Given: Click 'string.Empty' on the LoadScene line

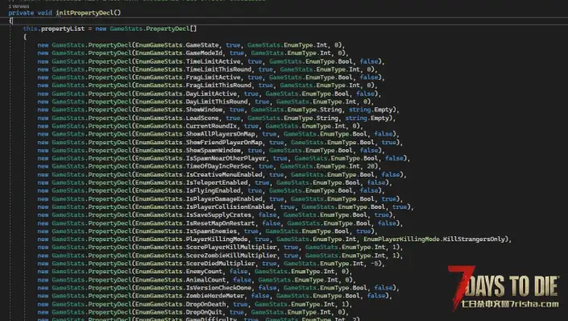Looking at the screenshot, I should (x=367, y=118).
